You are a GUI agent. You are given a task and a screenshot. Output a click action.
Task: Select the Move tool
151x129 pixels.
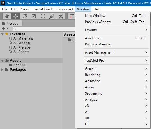point(16,16)
